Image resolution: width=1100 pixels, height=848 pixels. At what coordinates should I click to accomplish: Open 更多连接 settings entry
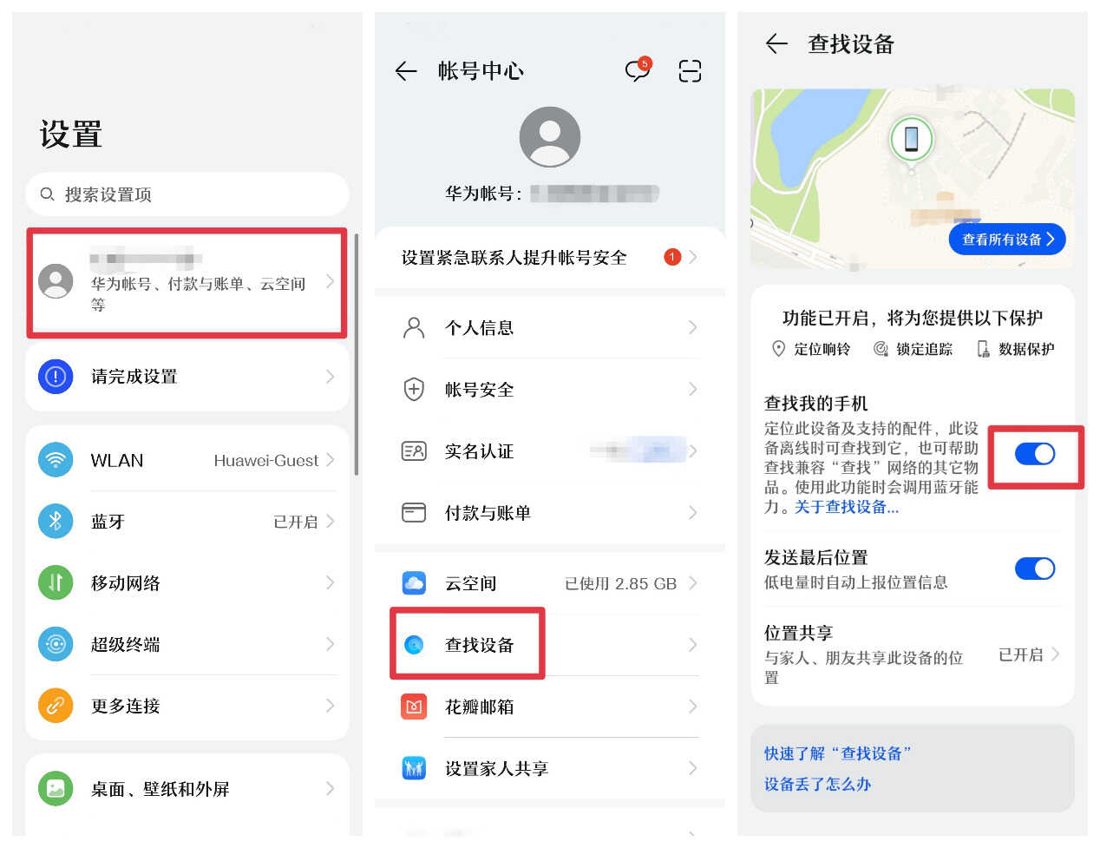187,706
